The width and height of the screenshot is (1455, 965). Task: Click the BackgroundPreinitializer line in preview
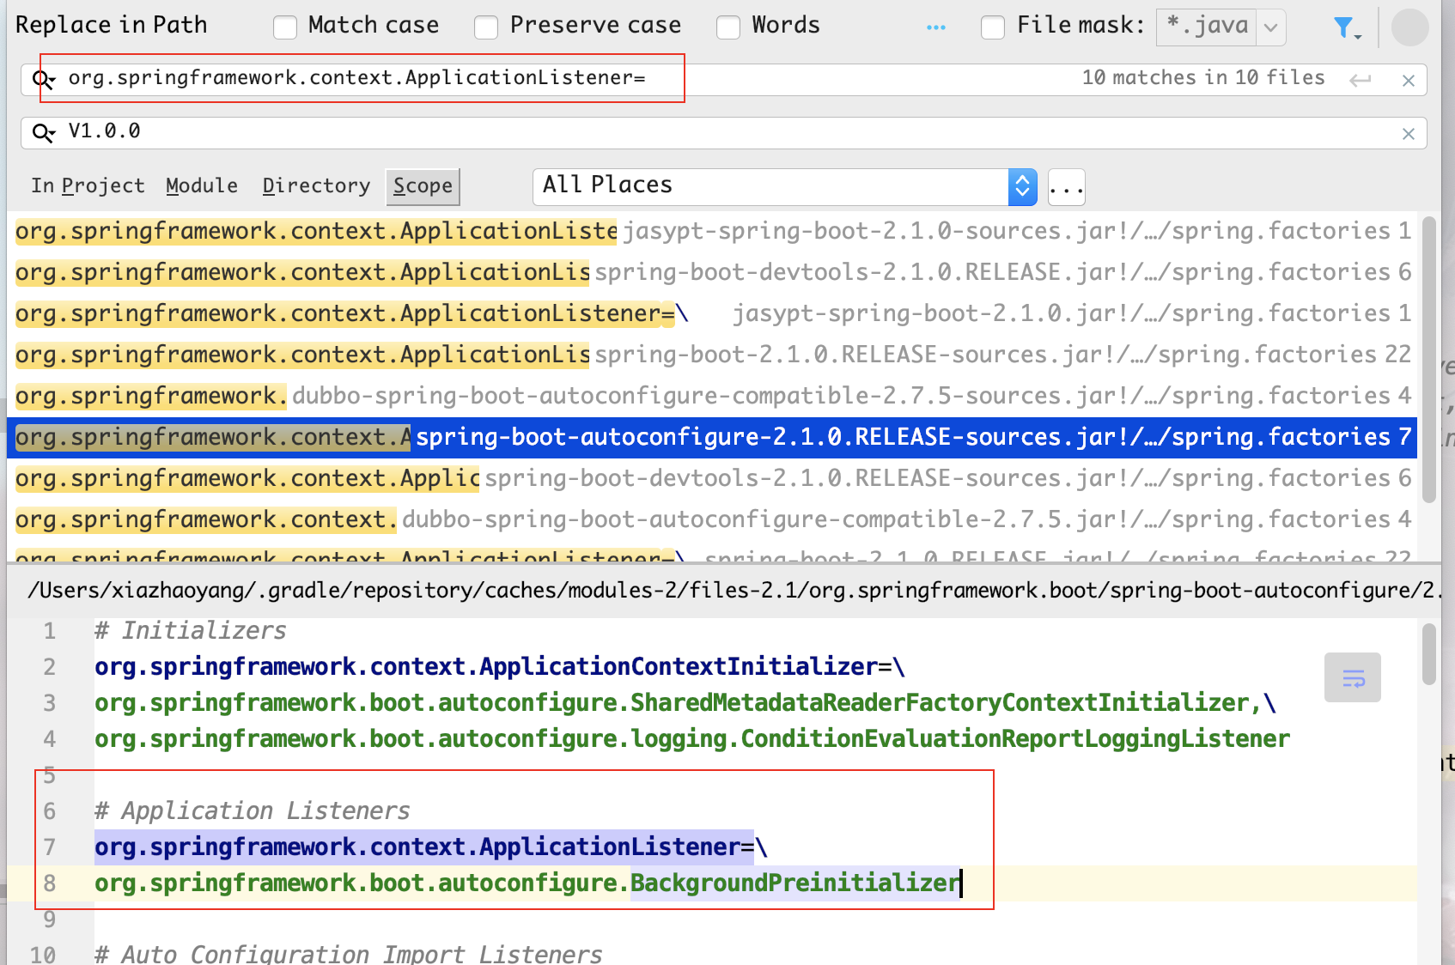pyautogui.click(x=527, y=883)
